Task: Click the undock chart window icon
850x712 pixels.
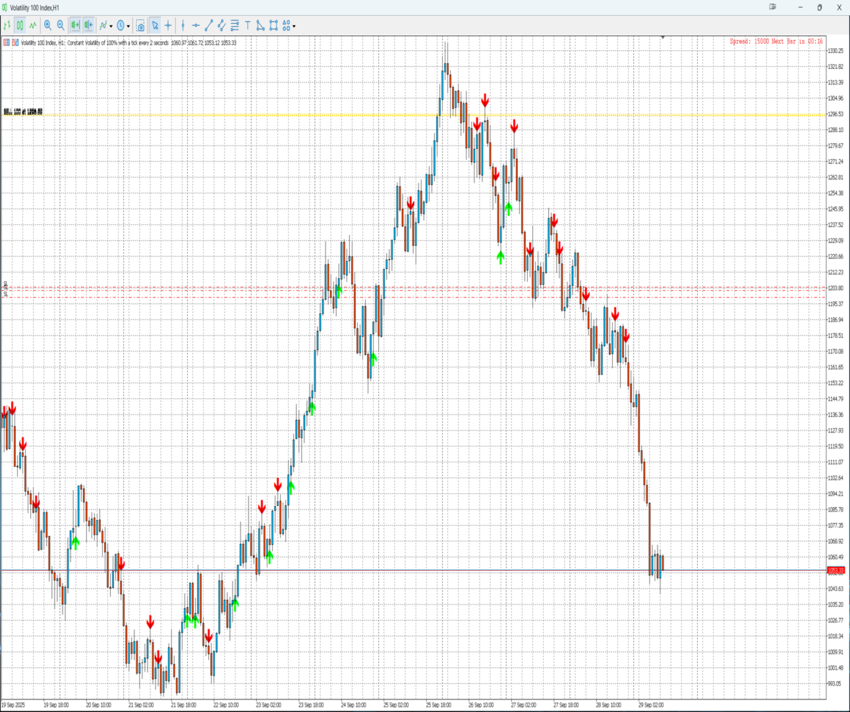Action: point(773,7)
